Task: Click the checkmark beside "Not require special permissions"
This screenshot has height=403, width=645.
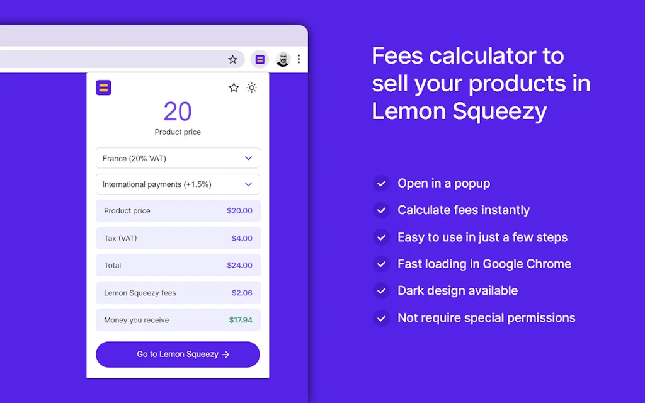Action: click(382, 318)
